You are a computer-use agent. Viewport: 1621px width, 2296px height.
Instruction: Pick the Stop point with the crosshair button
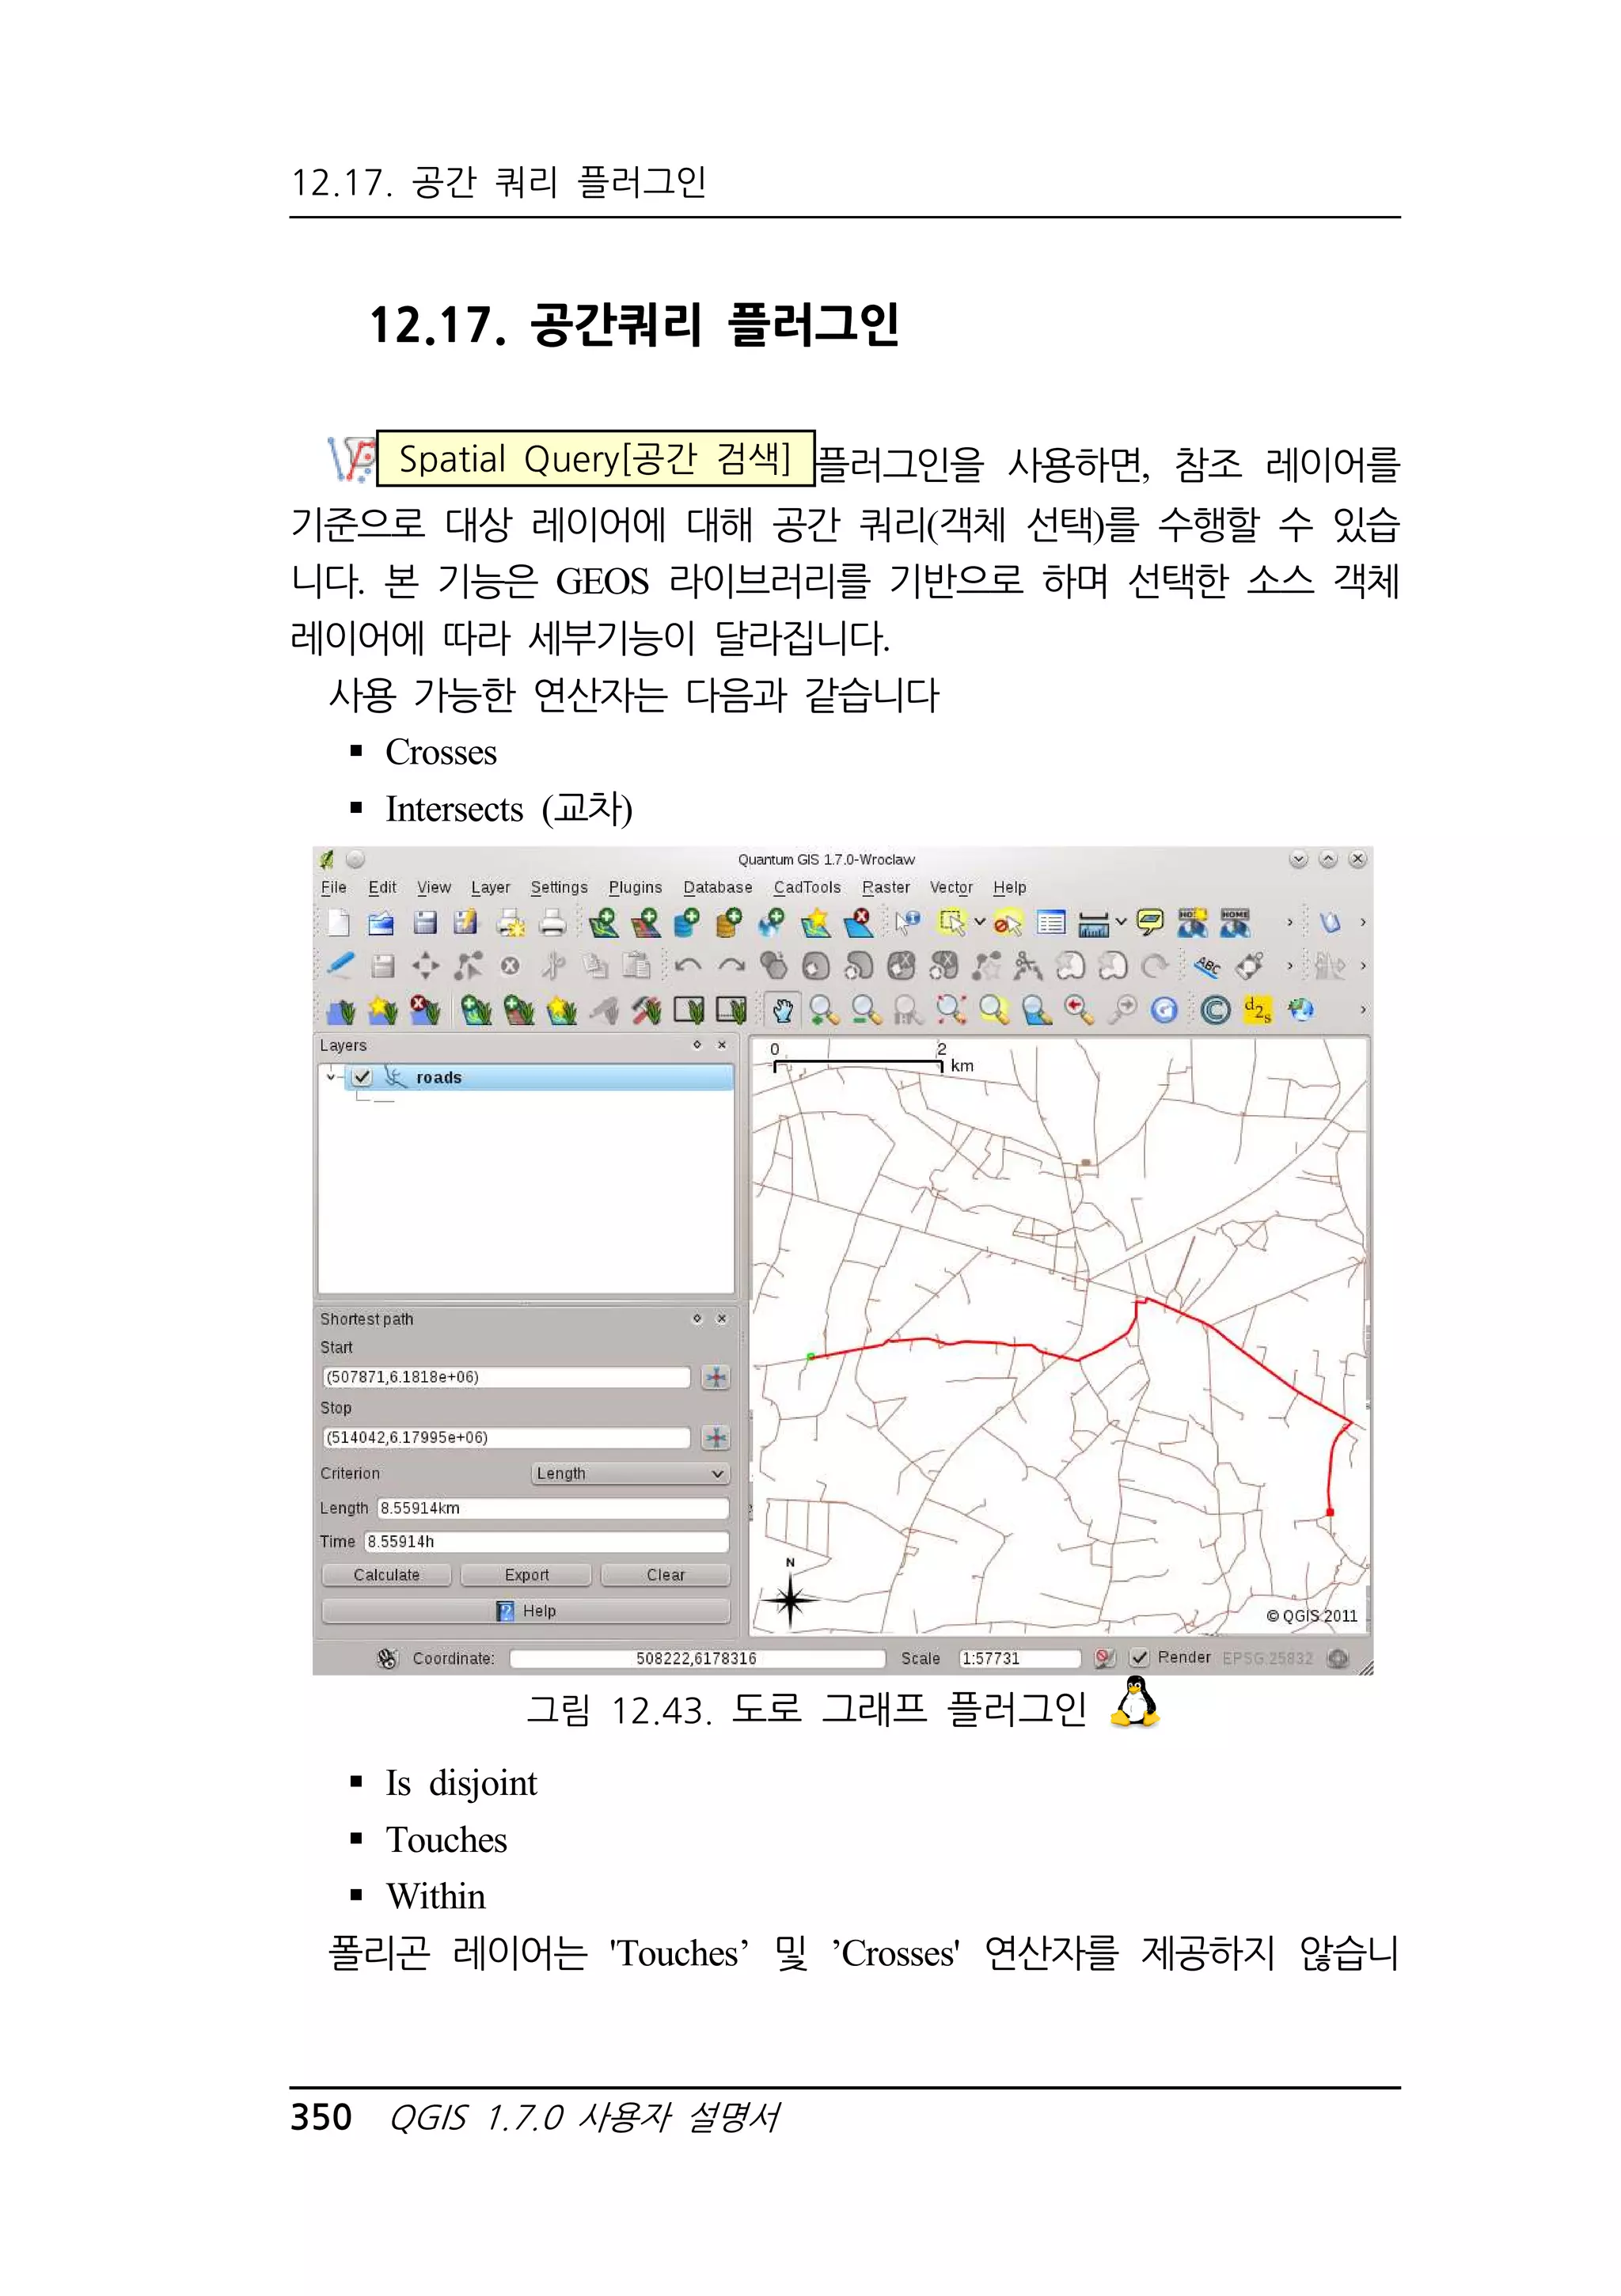[716, 1437]
